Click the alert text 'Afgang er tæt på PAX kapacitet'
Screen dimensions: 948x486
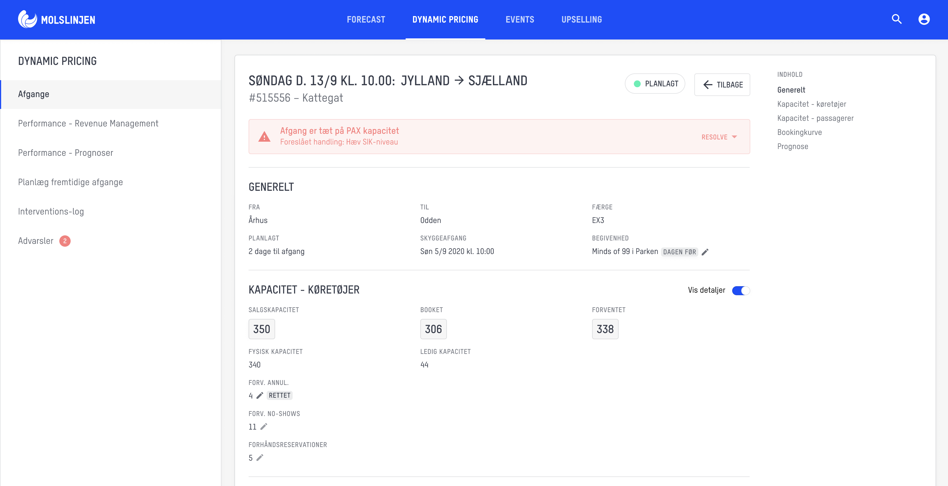[339, 130]
